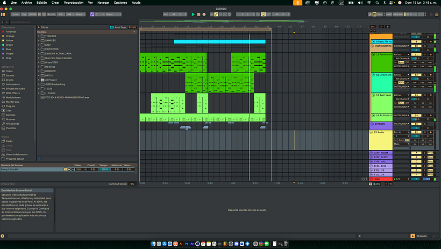Click the groove Hot-Swap icon

[x=73, y=169]
